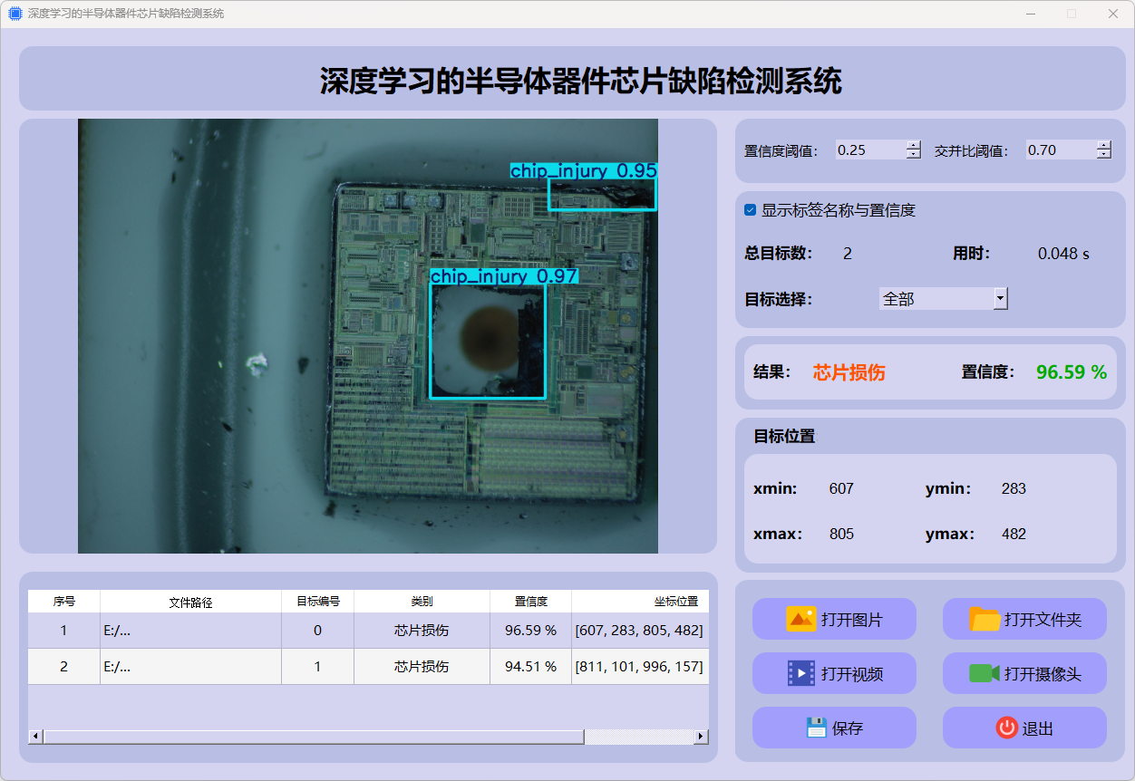Image resolution: width=1135 pixels, height=781 pixels.
Task: Click the camera icon on 打开摄像头
Action: [985, 673]
